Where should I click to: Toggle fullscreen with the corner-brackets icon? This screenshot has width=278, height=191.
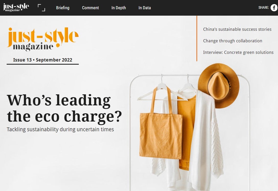[x=41, y=8]
